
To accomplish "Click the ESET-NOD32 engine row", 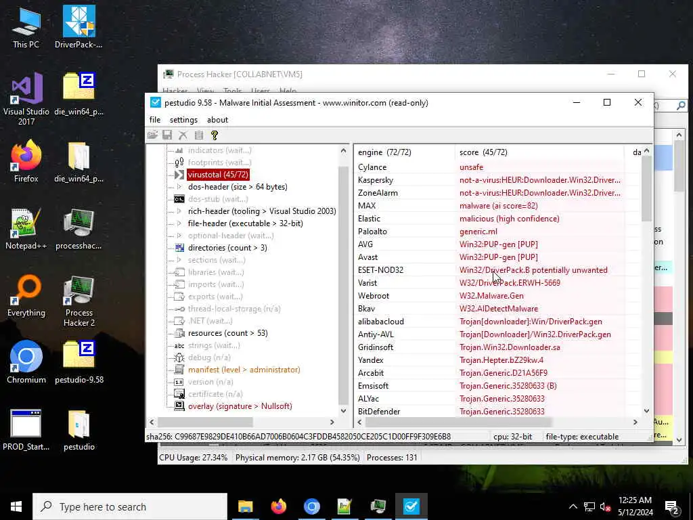I will (499, 269).
